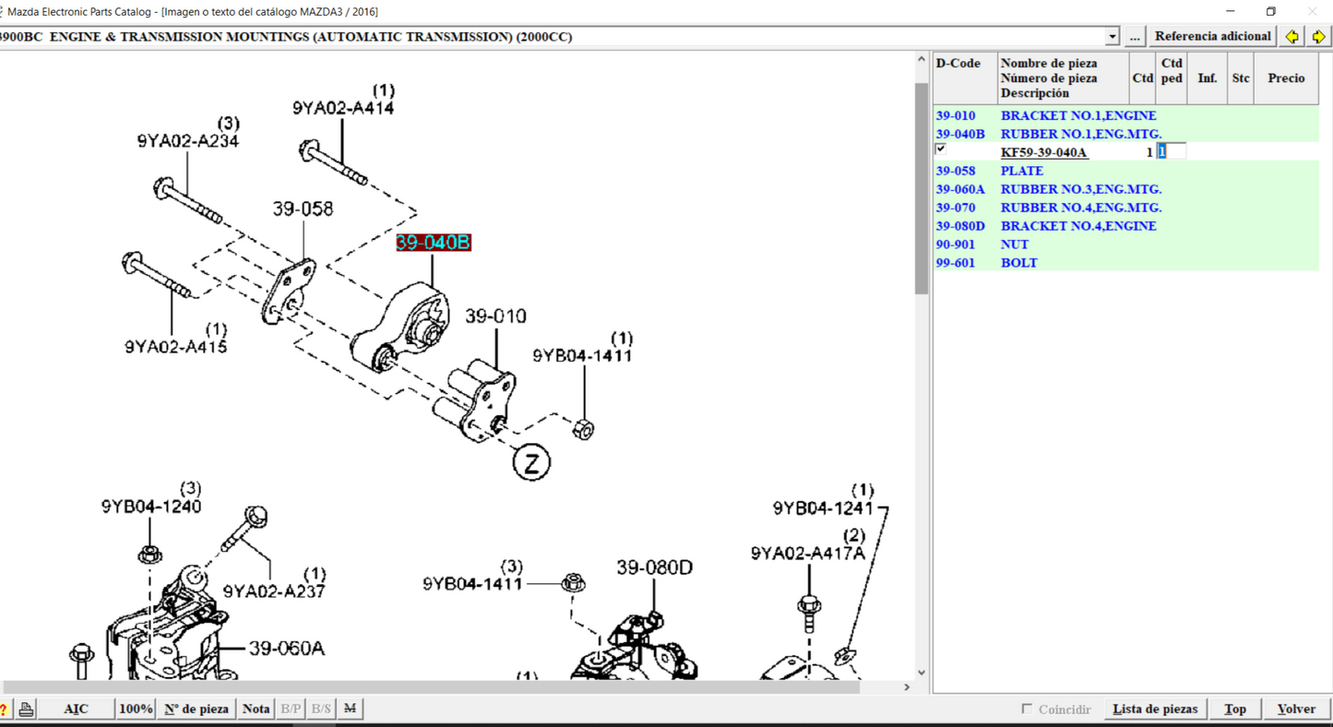Image resolution: width=1333 pixels, height=727 pixels.
Task: Click the diagram's vertical scrollbar up arrow
Action: click(921, 60)
